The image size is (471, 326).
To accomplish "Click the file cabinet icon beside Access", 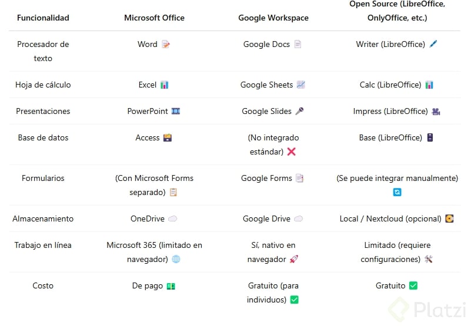I will pos(168,138).
